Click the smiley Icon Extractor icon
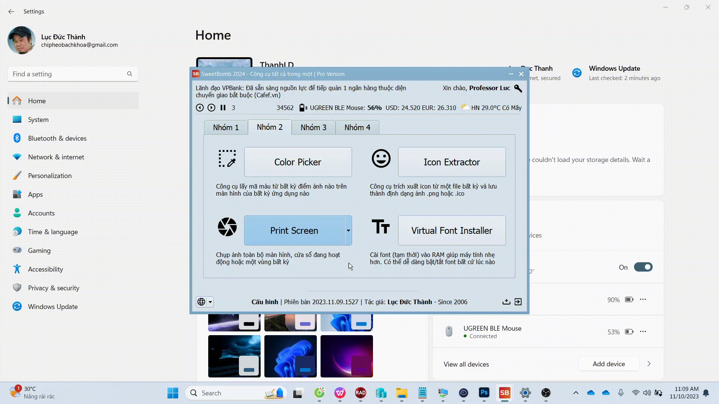The height and width of the screenshot is (404, 719). (381, 159)
